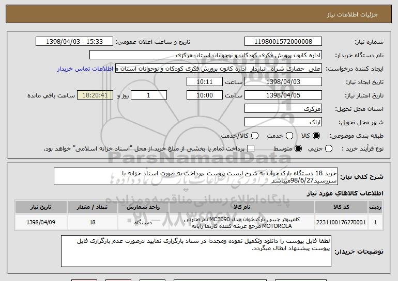Click the اطلاعات کالاهای مورد نیاز heading
This screenshot has height=281, width=398.
(x=345, y=193)
